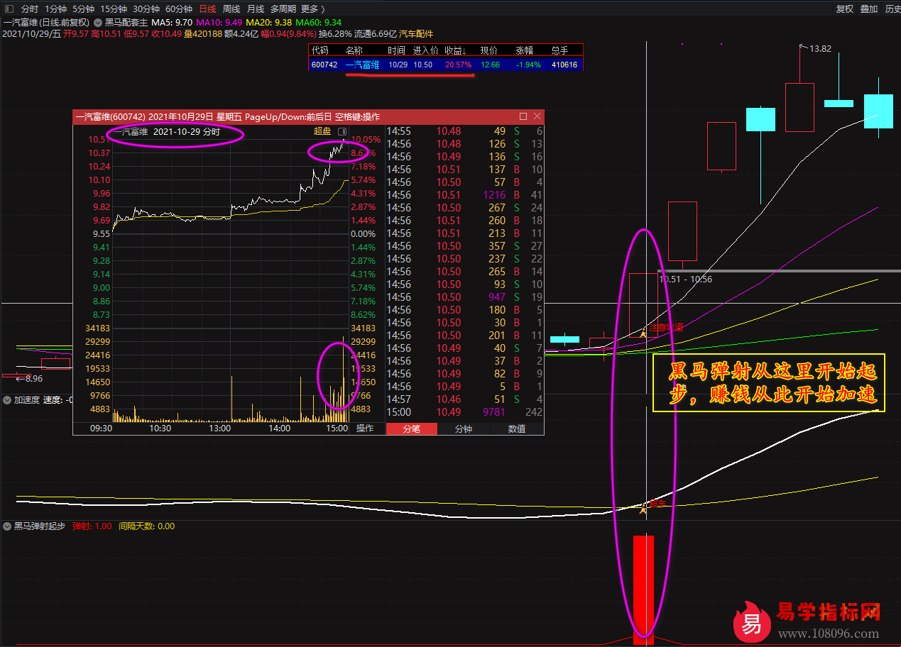The image size is (901, 647).
Task: Click the 20.57% profit value
Action: 459,65
